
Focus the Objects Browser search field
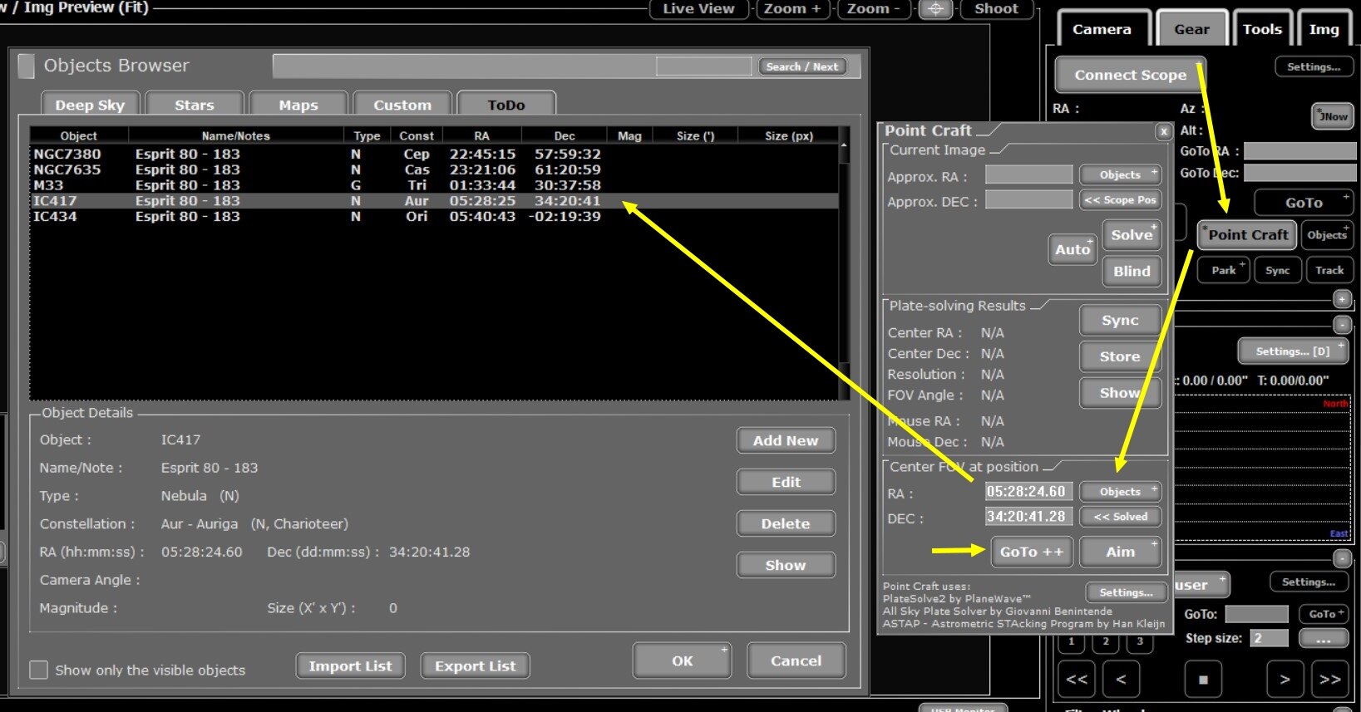click(703, 66)
